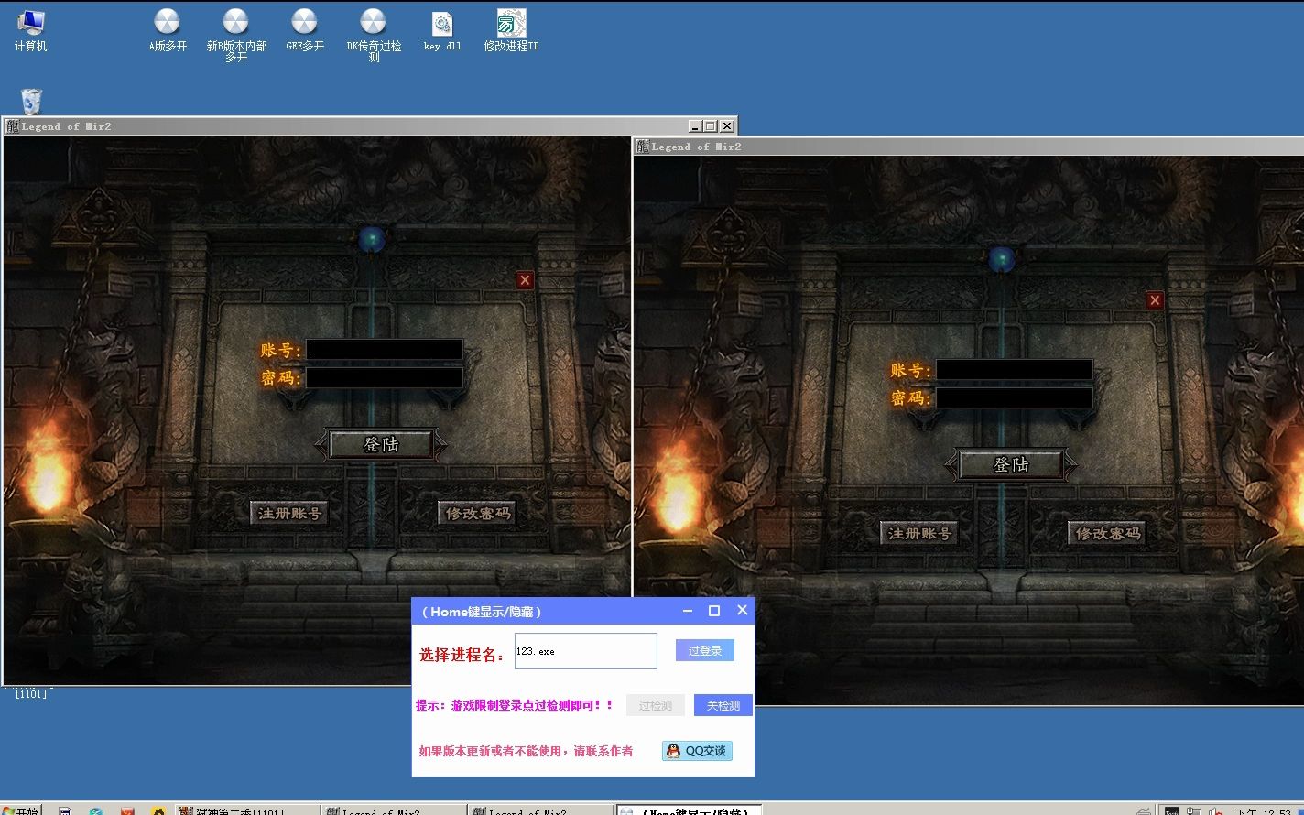Screen dimensions: 1304x815
Task: Click the QQ交谈 chat button
Action: (x=697, y=751)
